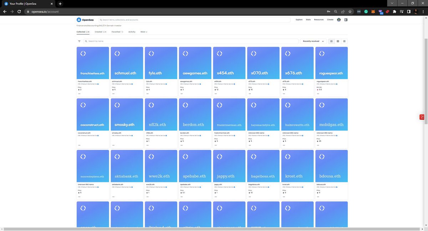Screen dimensions: 428x231
Task: Open the Favorited tab
Action: point(117,32)
